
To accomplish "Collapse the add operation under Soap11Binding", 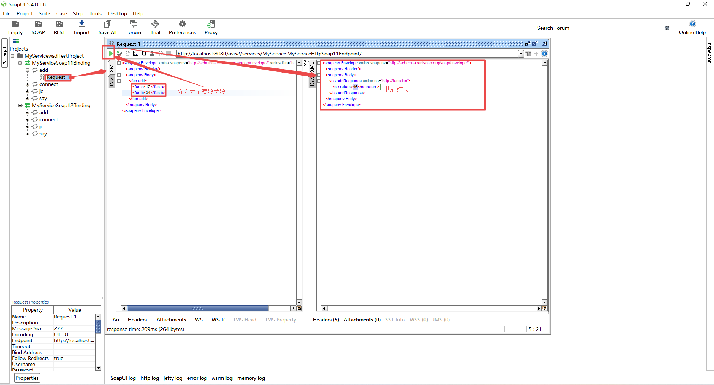I will click(x=27, y=70).
